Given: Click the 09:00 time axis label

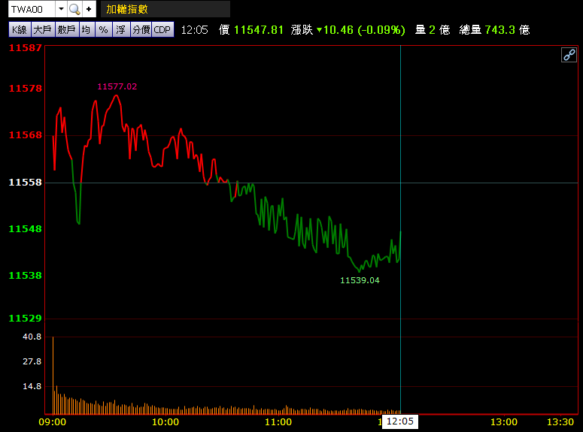Looking at the screenshot, I should (x=53, y=422).
